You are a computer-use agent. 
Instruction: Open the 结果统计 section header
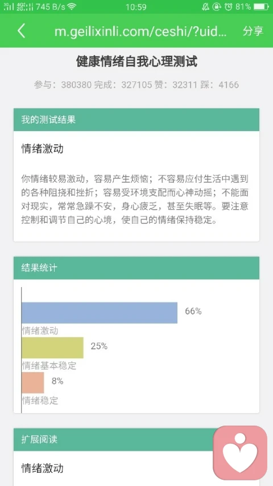pyautogui.click(x=136, y=268)
